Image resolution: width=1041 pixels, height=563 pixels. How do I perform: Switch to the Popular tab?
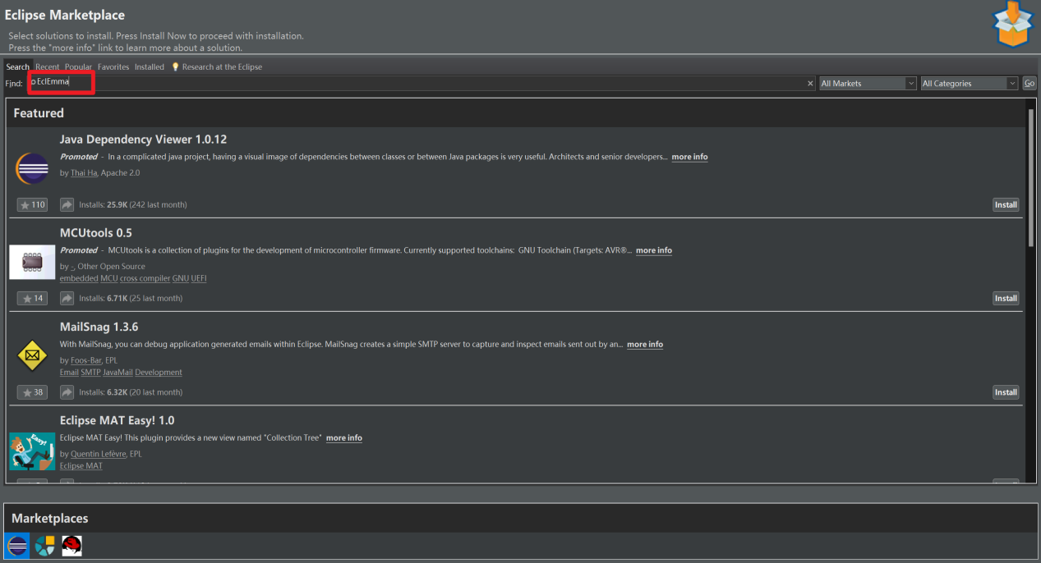coord(79,66)
